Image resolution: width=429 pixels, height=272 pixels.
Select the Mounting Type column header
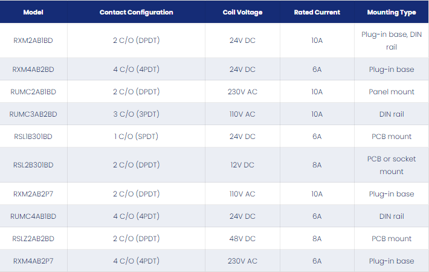point(392,12)
